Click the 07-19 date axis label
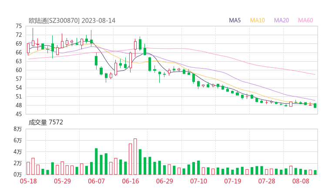 click(x=233, y=181)
